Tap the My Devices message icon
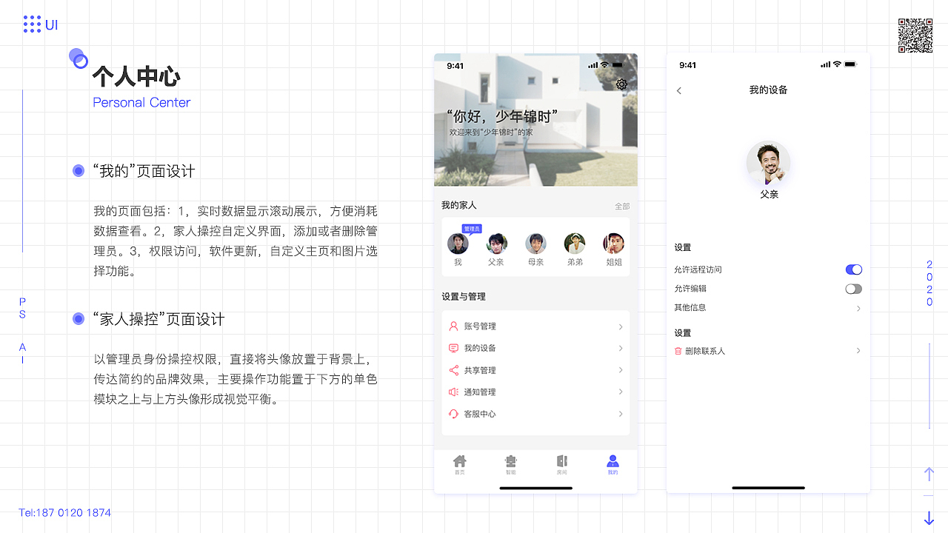Image resolution: width=948 pixels, height=533 pixels. tap(453, 348)
